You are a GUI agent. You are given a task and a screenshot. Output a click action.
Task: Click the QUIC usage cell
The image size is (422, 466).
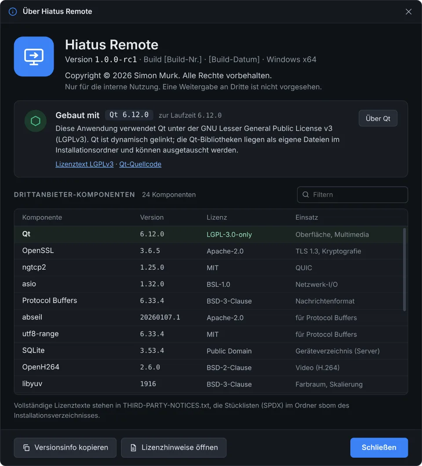304,268
